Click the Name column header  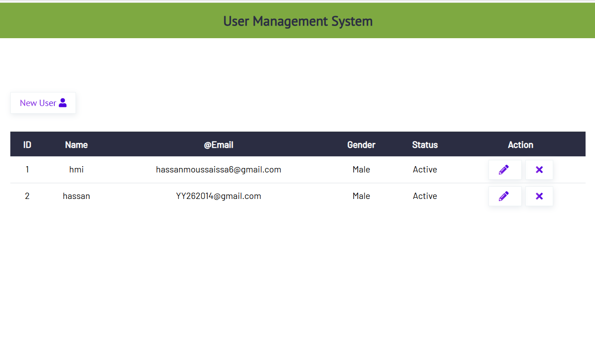click(76, 145)
